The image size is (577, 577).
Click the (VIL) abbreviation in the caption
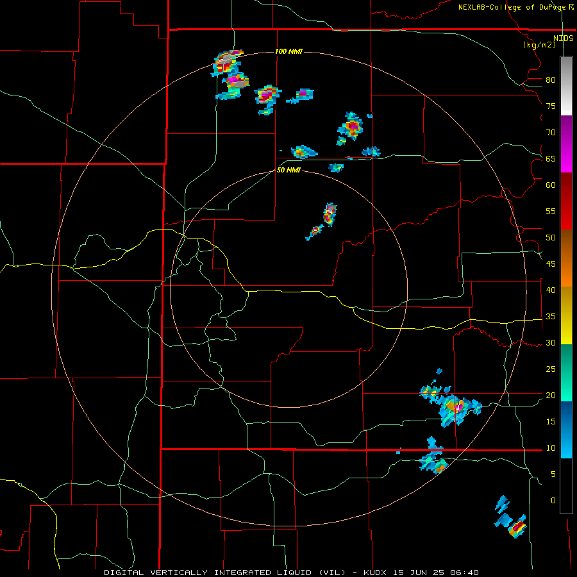[x=332, y=573]
